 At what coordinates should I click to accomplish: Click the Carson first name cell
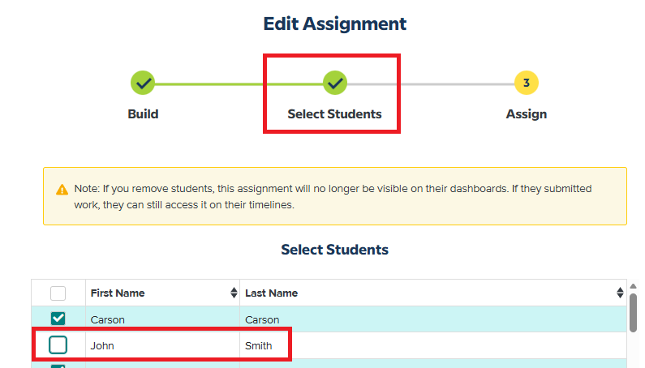108,319
